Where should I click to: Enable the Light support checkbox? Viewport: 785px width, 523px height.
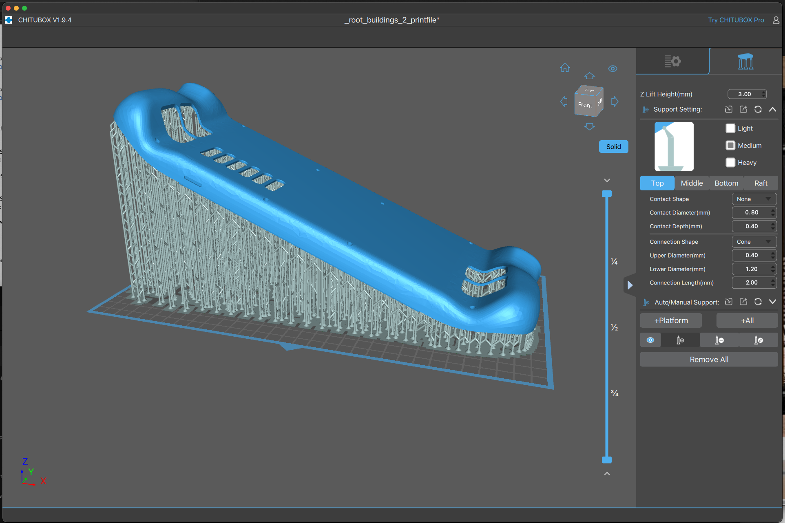pos(730,128)
